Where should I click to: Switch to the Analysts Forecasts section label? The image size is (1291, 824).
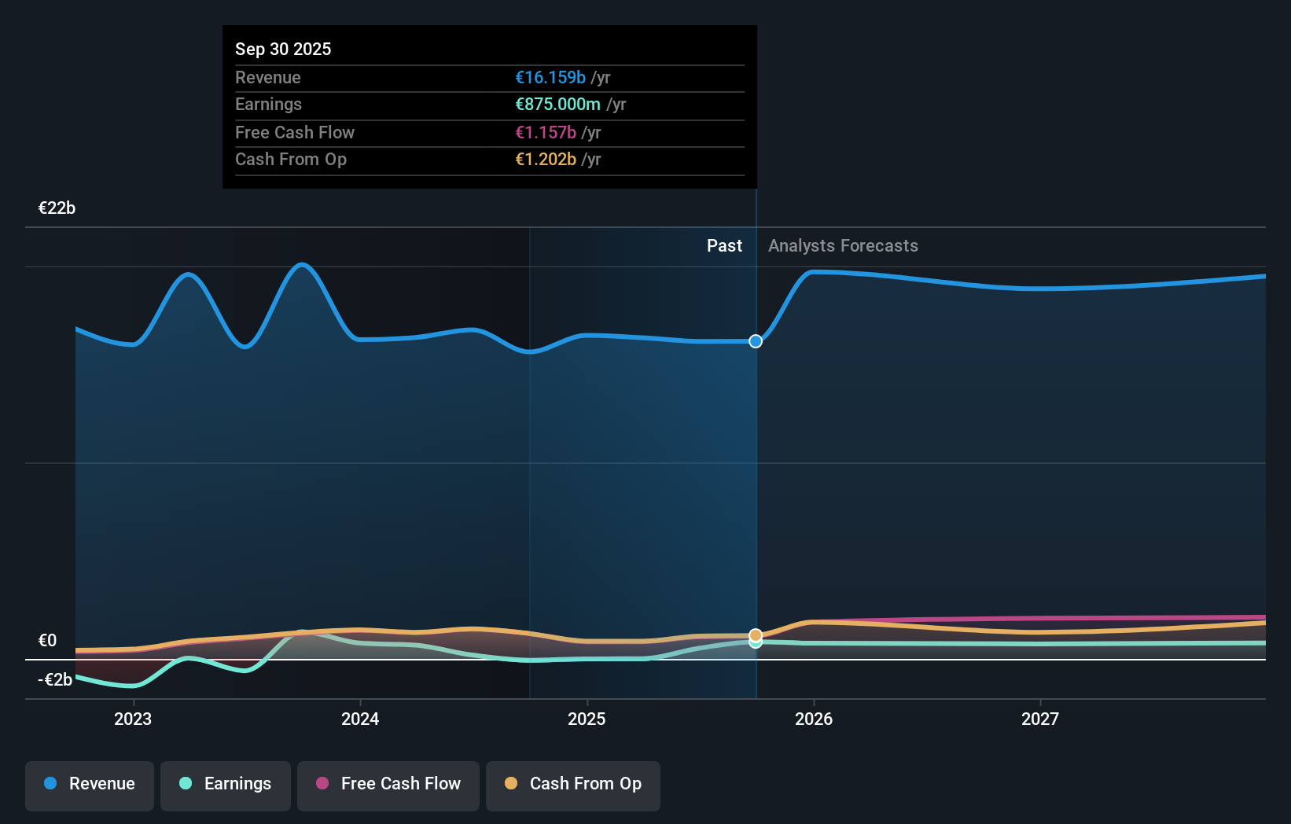[842, 245]
